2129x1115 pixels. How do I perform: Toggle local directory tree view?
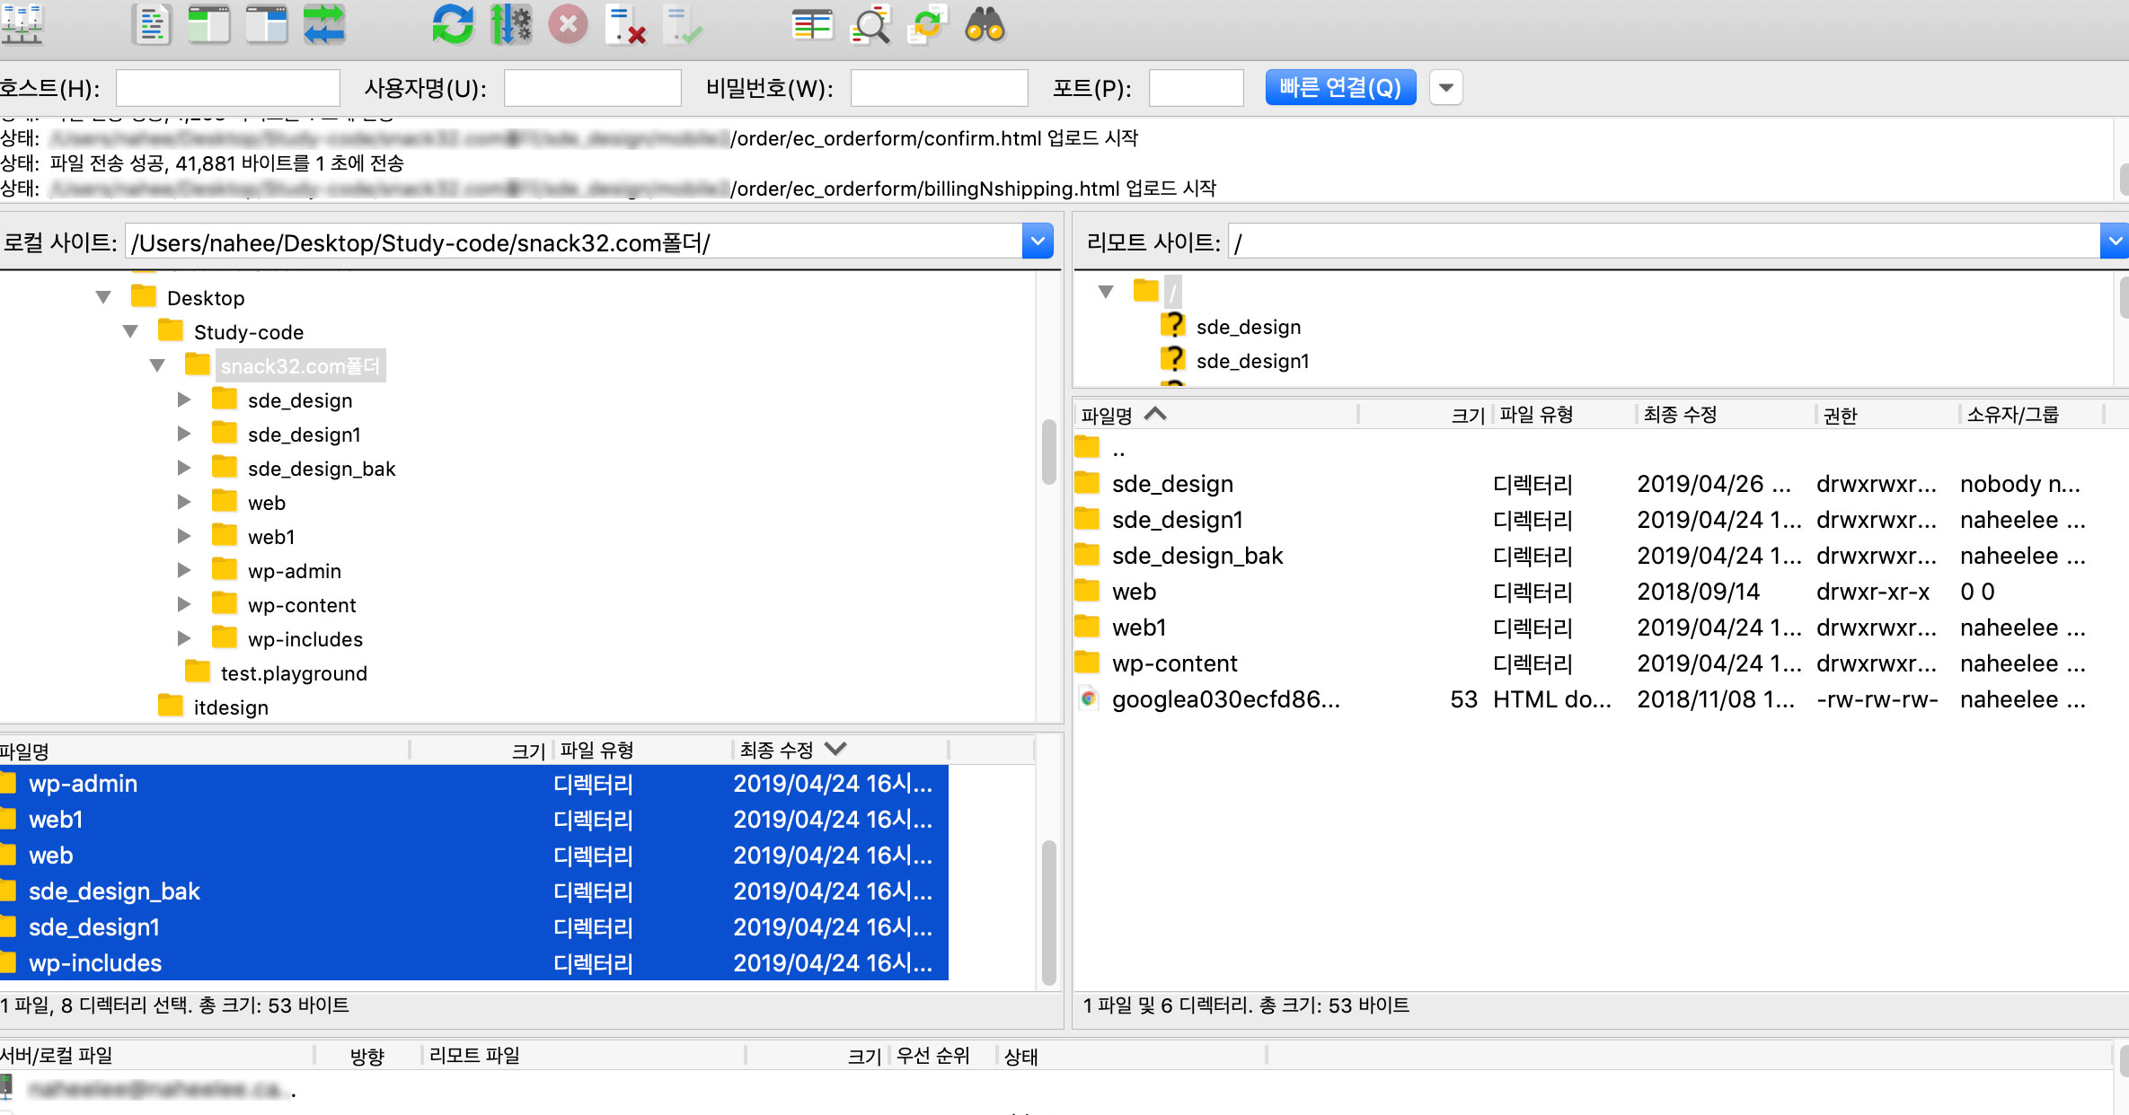(208, 24)
